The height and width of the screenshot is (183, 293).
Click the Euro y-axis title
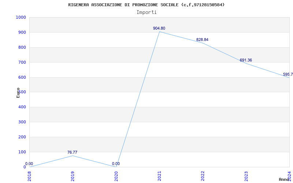pos(18,93)
